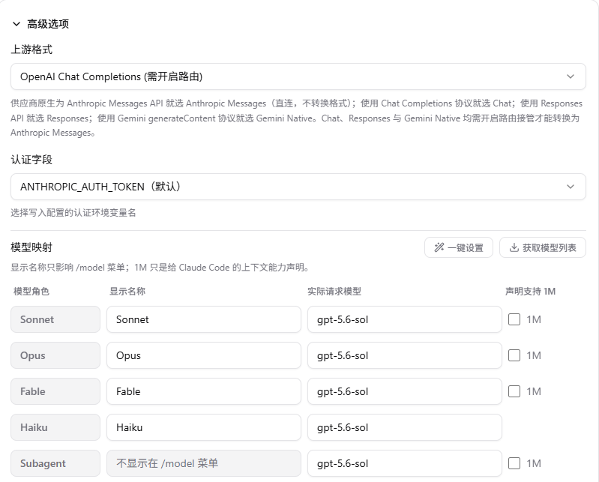The width and height of the screenshot is (599, 482).
Task: Edit the Opus display name field
Action: [x=204, y=355]
